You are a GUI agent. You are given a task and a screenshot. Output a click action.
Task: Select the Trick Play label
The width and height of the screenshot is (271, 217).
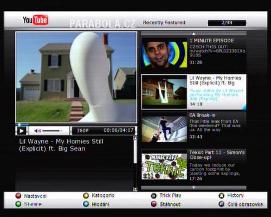[170, 195]
